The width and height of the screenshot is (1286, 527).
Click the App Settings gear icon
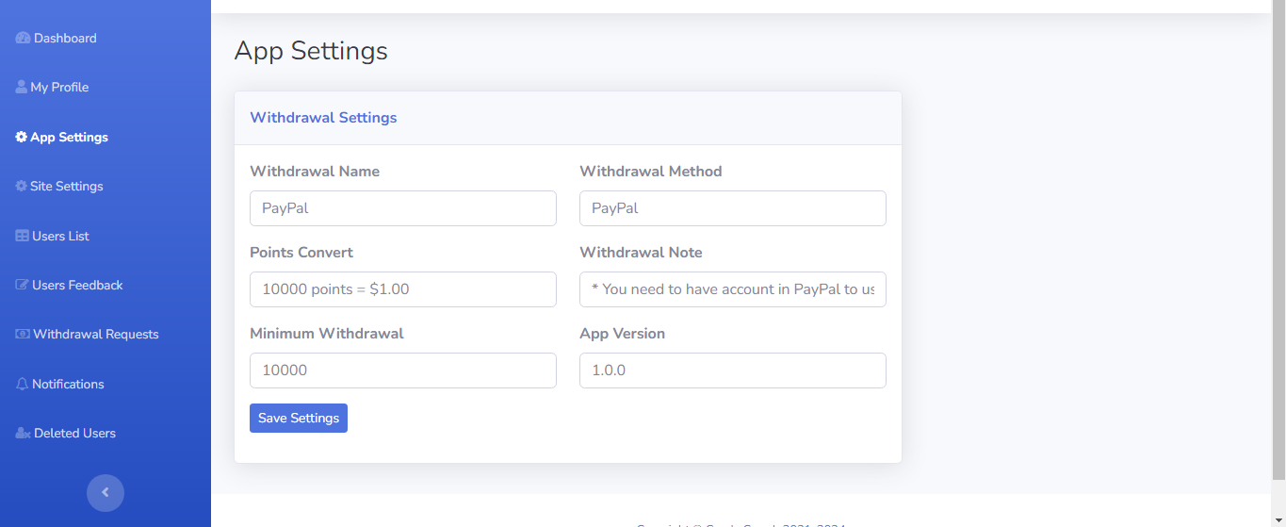21,138
